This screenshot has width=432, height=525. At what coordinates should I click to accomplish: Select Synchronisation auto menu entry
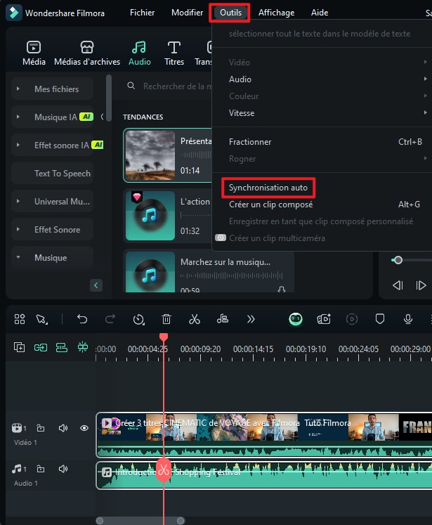pos(268,188)
